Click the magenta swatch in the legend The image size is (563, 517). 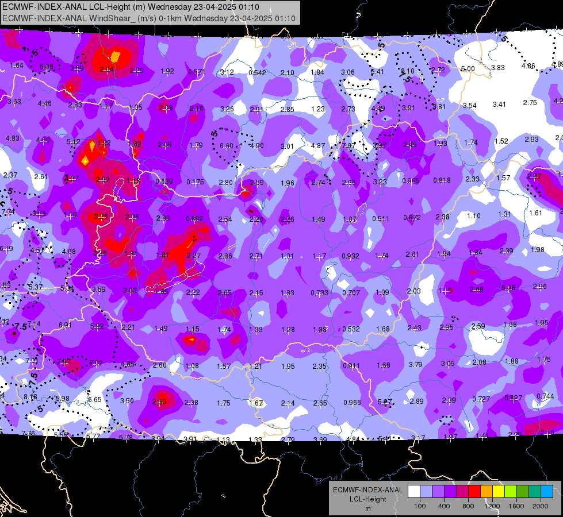point(462,491)
